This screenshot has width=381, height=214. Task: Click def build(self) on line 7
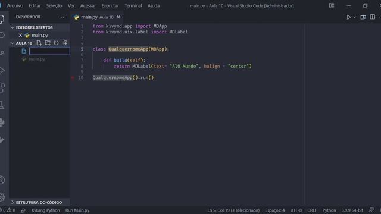124,61
